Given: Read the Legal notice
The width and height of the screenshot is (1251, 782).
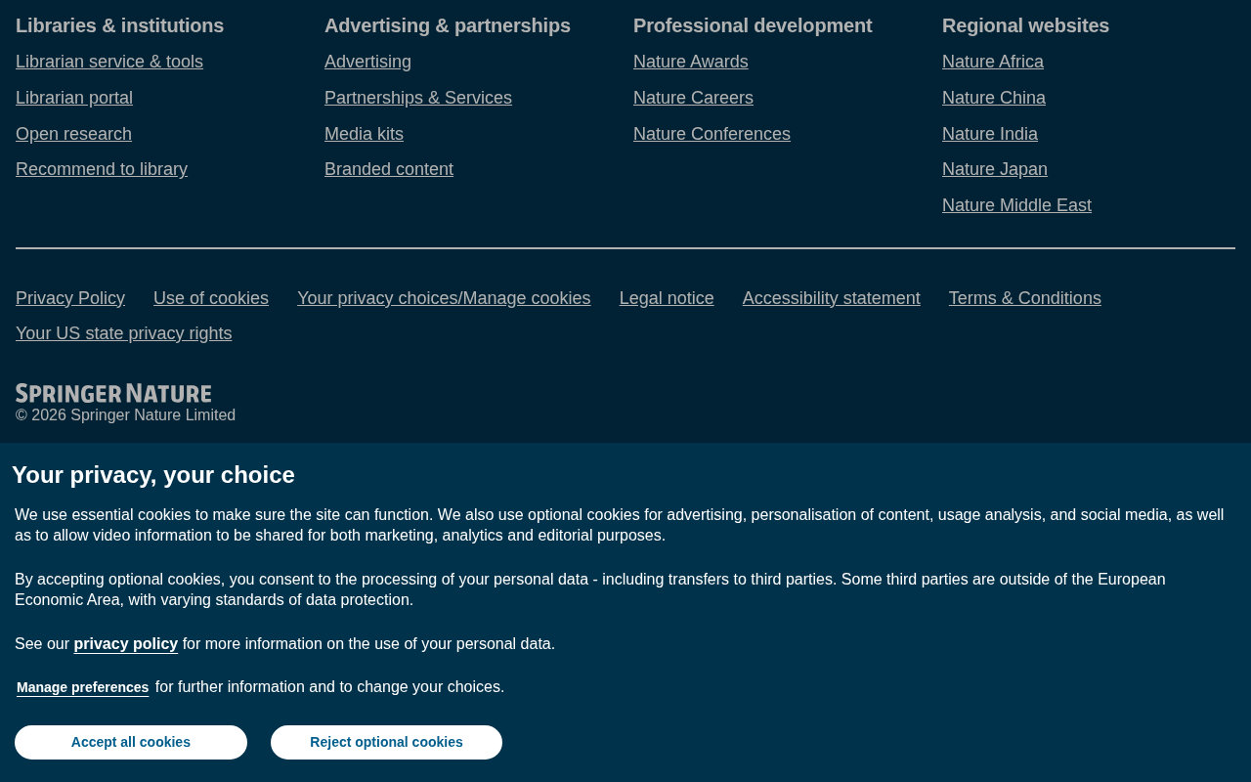Looking at the screenshot, I should [x=667, y=298].
